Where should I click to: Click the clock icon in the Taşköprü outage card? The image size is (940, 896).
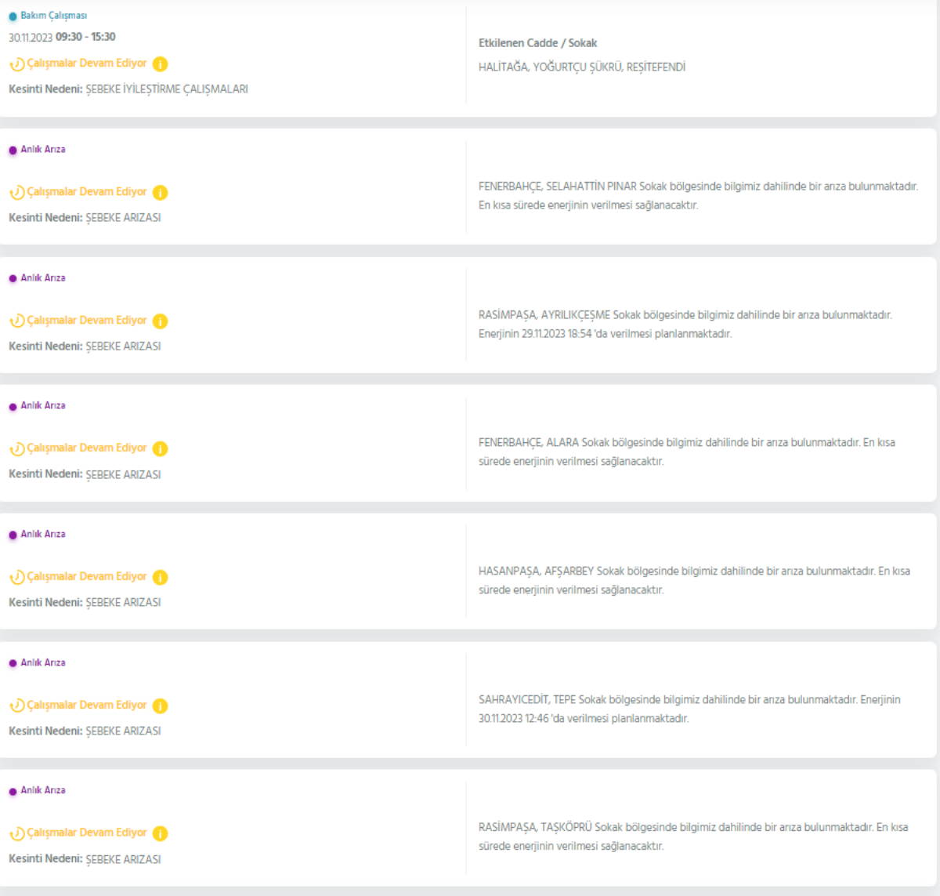coord(16,833)
